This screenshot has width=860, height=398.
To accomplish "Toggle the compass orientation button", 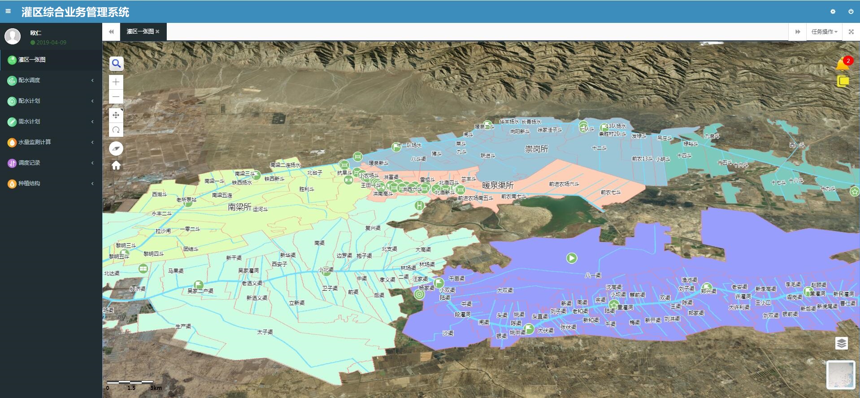I will 116,149.
